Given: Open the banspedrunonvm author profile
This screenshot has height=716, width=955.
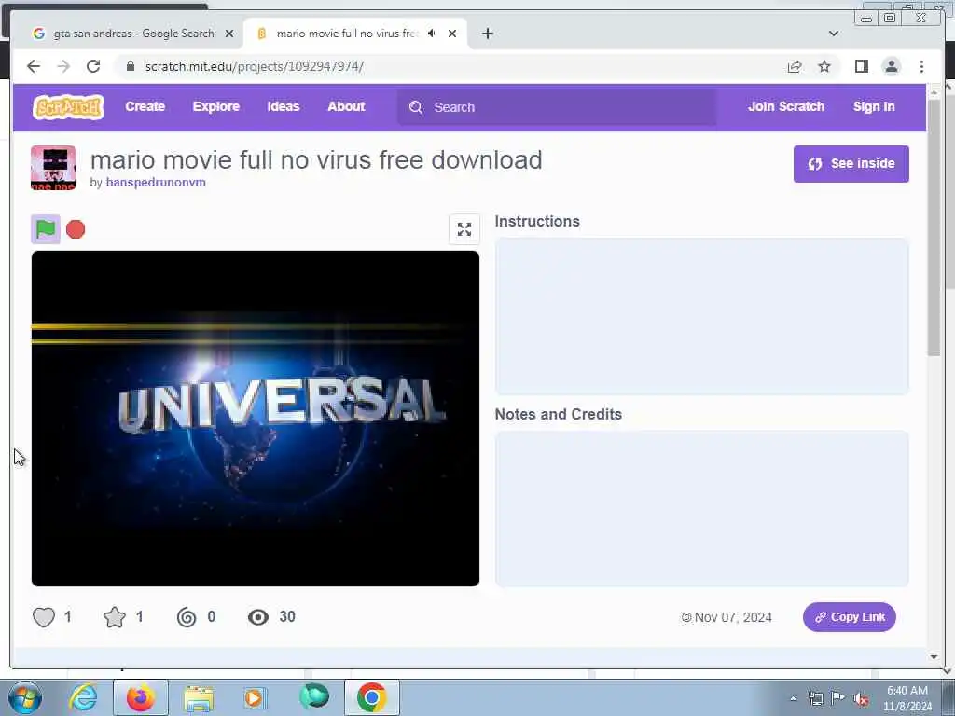Looking at the screenshot, I should 156,183.
